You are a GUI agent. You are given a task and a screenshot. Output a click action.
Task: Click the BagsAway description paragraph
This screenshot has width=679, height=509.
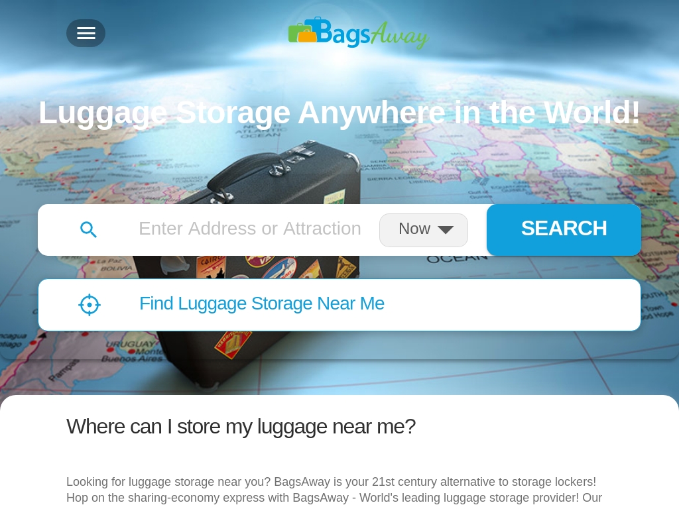coord(334,490)
